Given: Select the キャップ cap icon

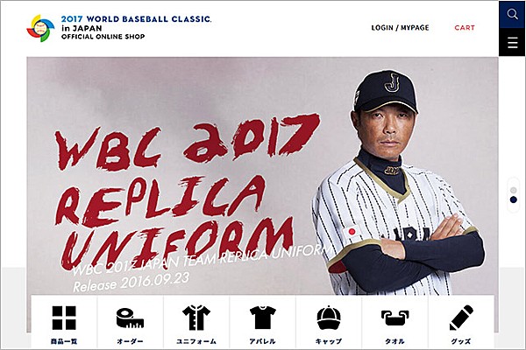Looking at the screenshot, I should pyautogui.click(x=329, y=318).
